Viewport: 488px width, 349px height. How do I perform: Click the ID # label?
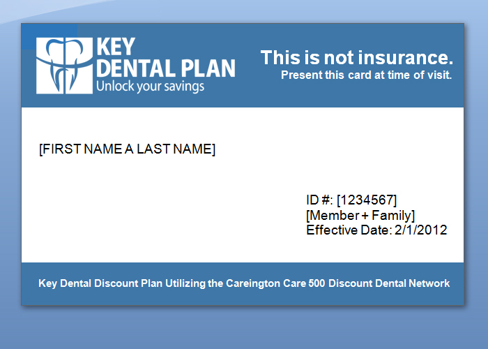[x=319, y=200]
